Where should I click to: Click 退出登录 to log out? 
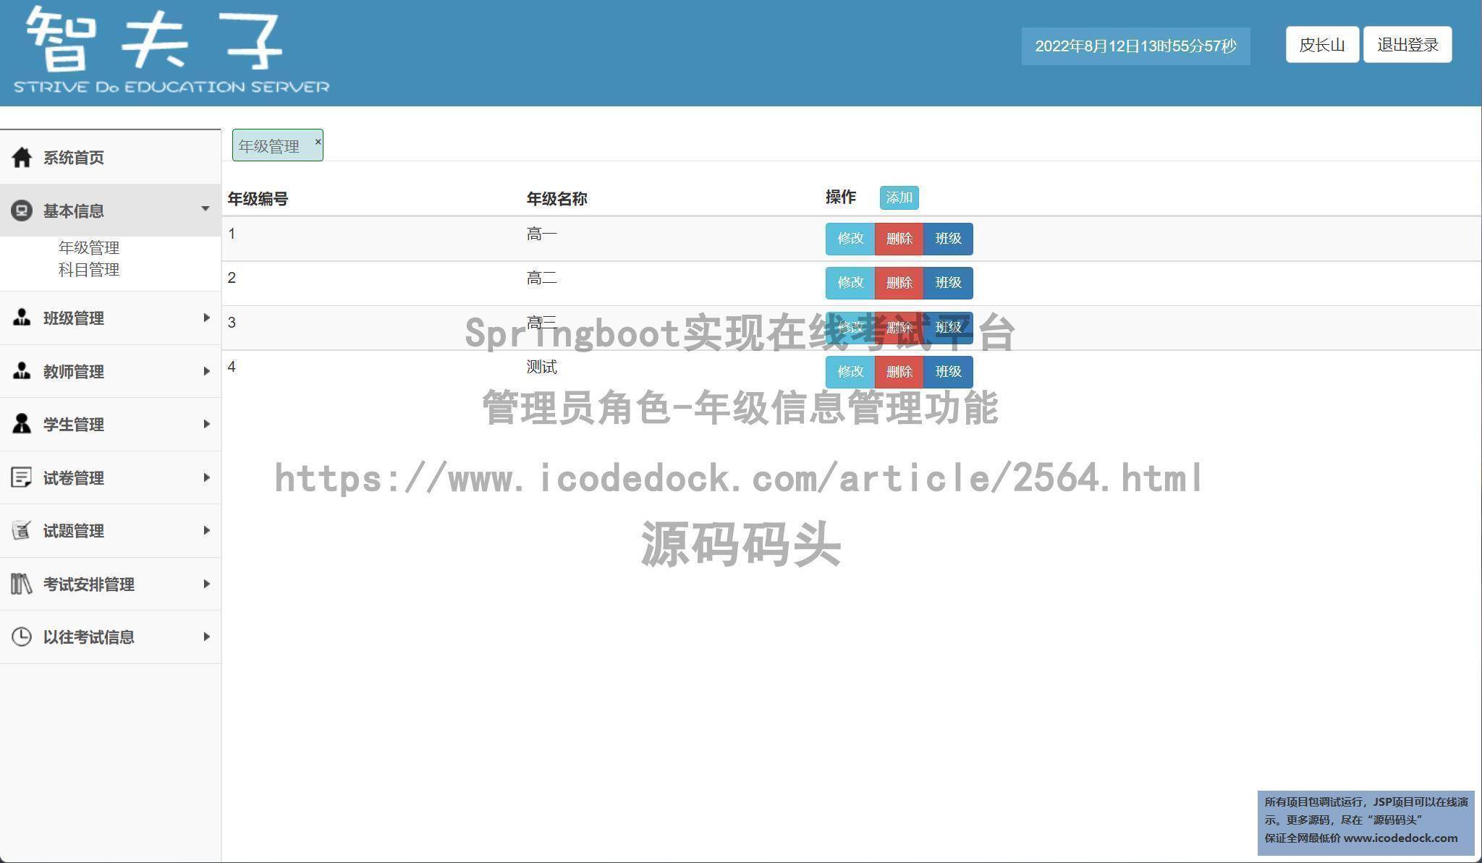(1407, 45)
